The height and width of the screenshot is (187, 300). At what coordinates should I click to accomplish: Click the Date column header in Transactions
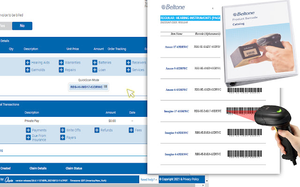pyautogui.click(x=132, y=113)
